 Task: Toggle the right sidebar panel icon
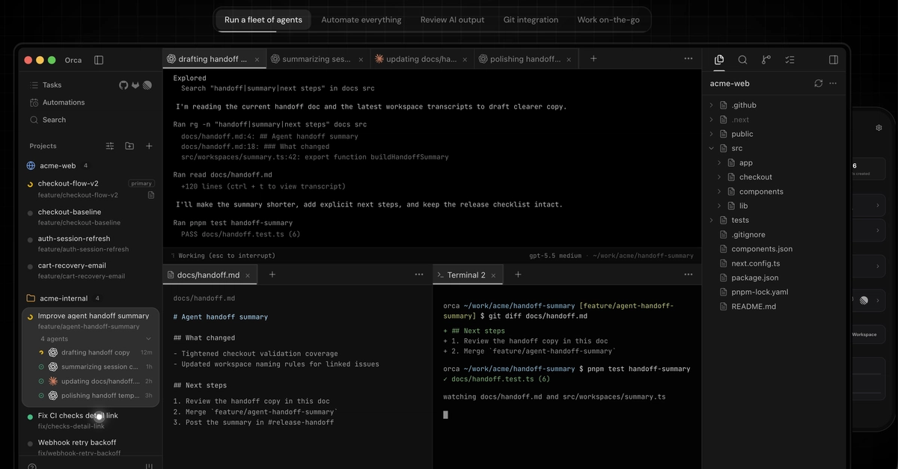834,60
